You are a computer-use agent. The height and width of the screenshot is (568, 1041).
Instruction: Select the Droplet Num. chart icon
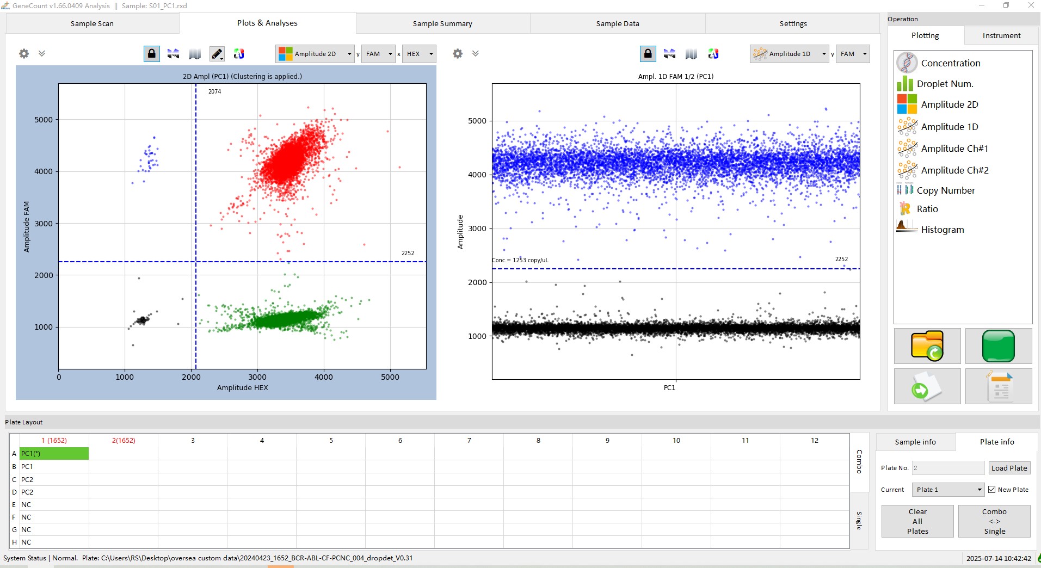point(905,84)
